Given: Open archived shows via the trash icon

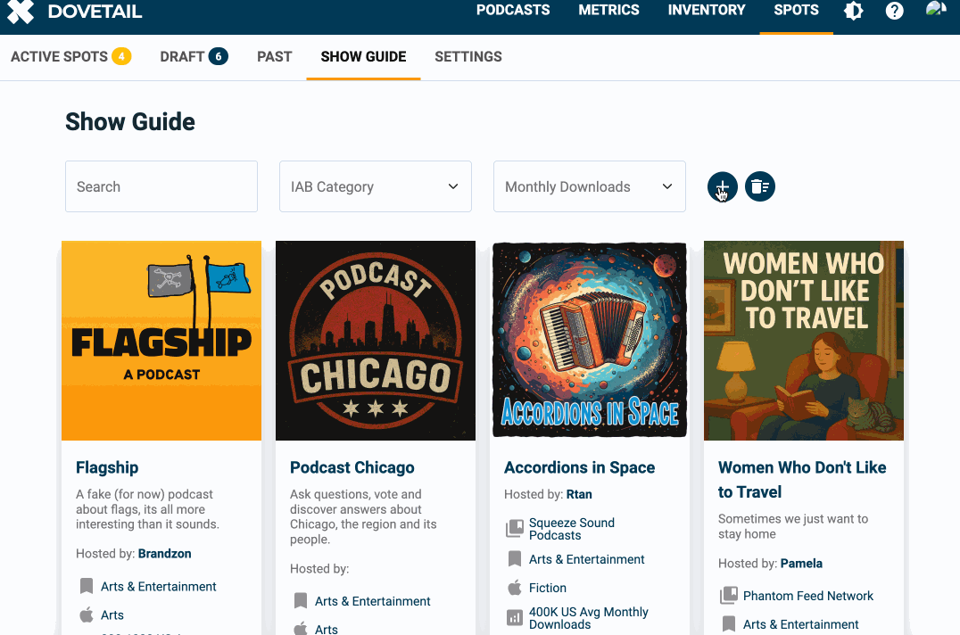Looking at the screenshot, I should tap(760, 186).
